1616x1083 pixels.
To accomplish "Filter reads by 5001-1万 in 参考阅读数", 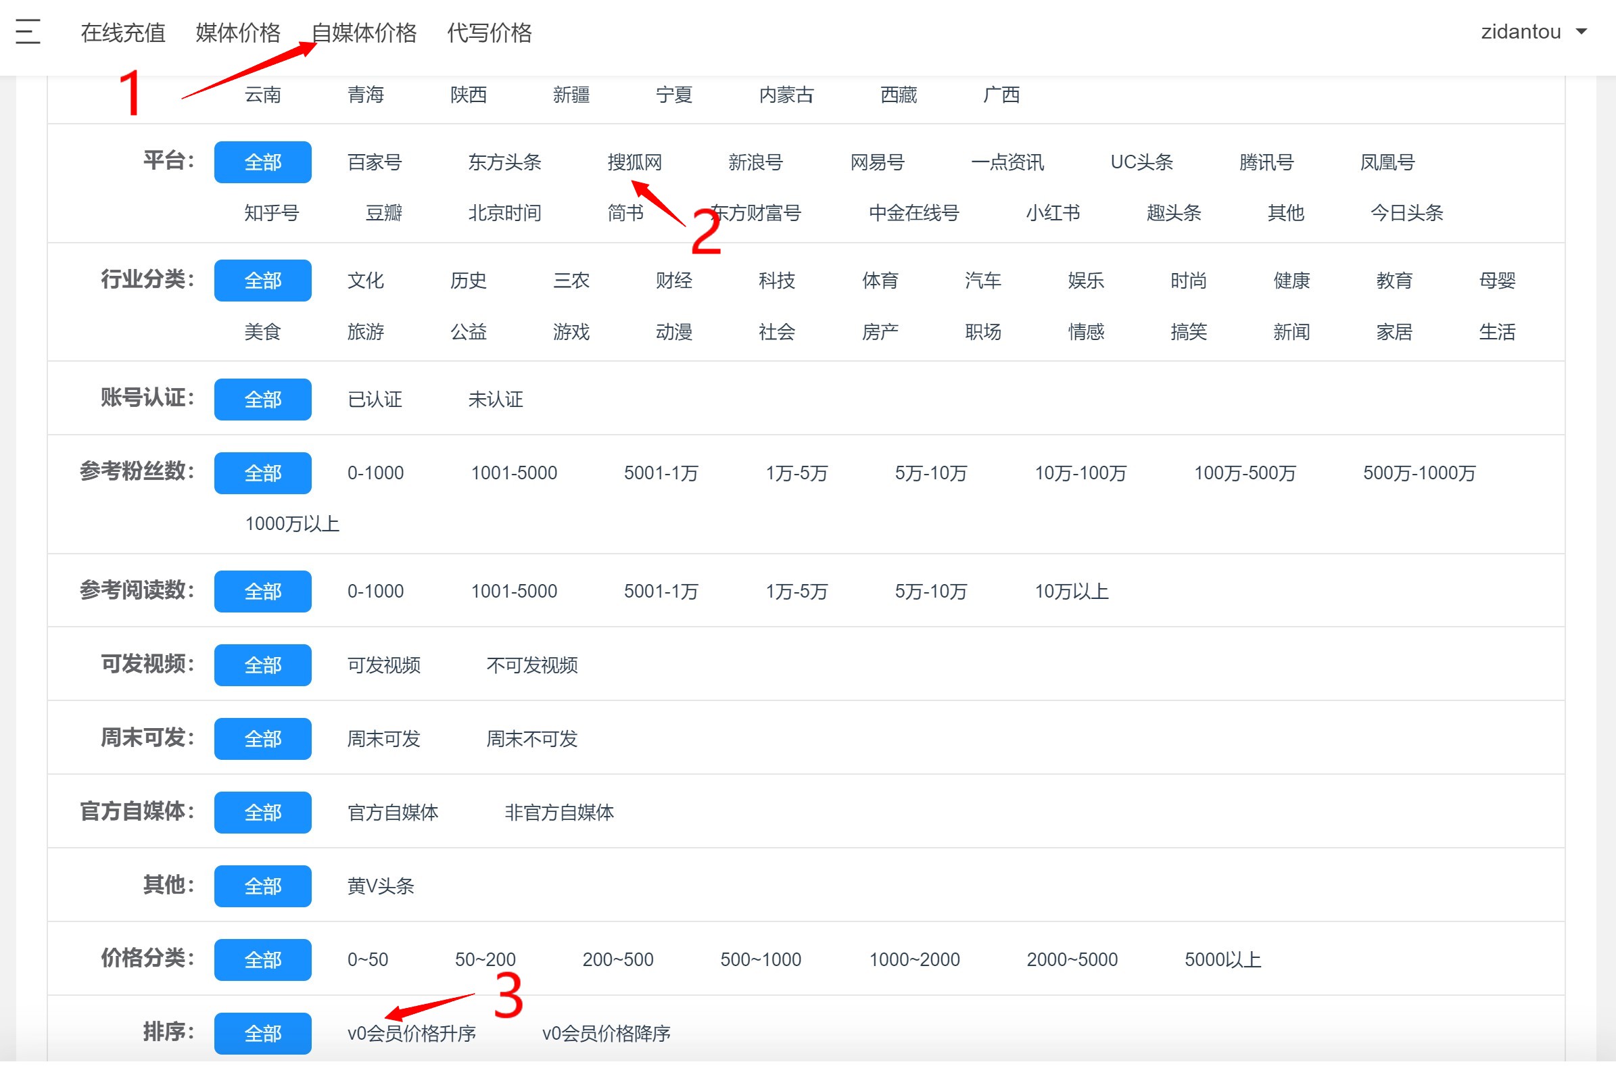I will pyautogui.click(x=661, y=592).
